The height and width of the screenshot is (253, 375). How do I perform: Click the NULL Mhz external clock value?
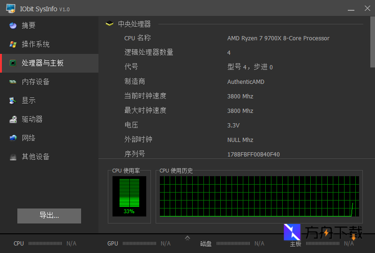(x=240, y=140)
